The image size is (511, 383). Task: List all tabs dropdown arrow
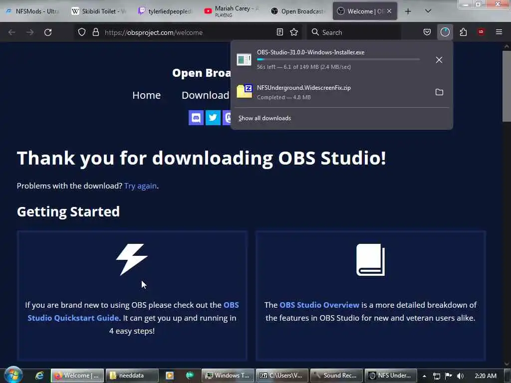point(428,11)
